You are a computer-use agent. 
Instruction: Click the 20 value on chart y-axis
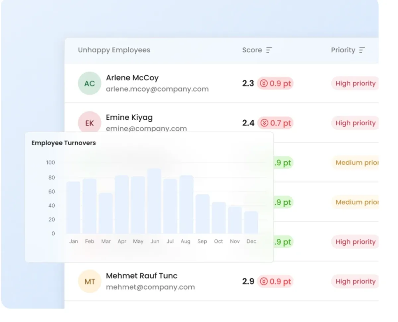[x=51, y=220]
